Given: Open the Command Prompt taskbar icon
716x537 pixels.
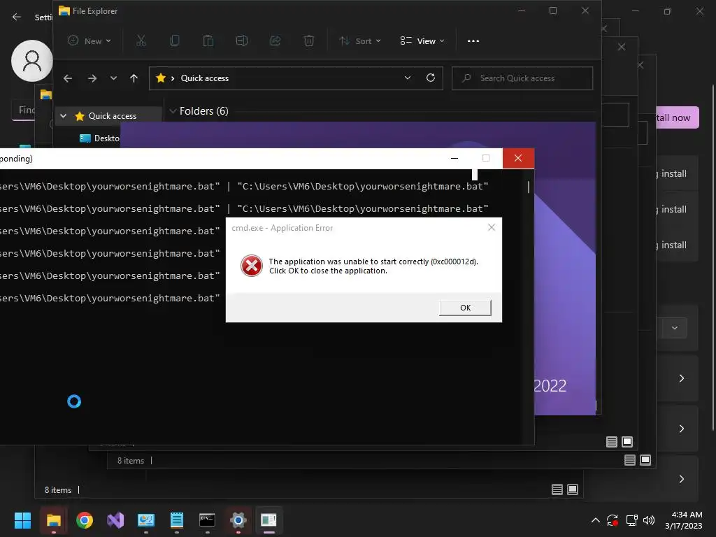Looking at the screenshot, I should pos(207,520).
